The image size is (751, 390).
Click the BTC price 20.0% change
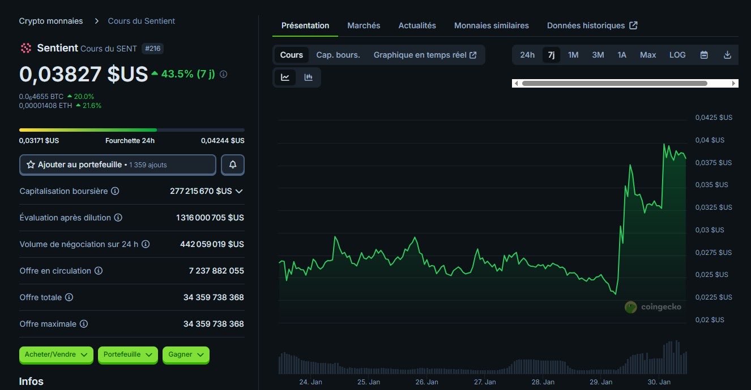(80, 97)
